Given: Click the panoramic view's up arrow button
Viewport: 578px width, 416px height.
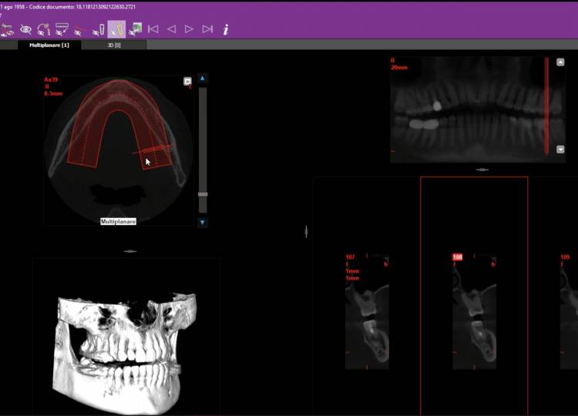Looking at the screenshot, I should (560, 62).
